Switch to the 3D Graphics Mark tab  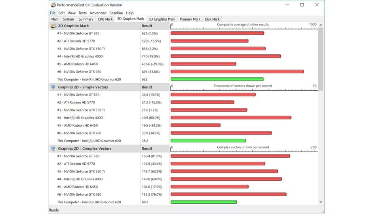pos(161,19)
